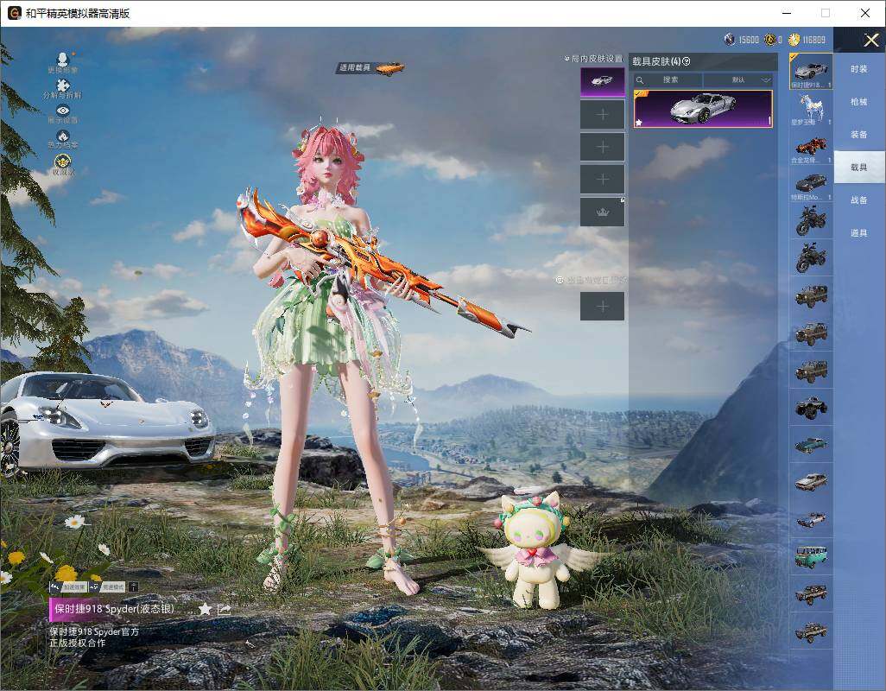Click the winged bunny pet companion
The height and width of the screenshot is (691, 886).
click(535, 549)
